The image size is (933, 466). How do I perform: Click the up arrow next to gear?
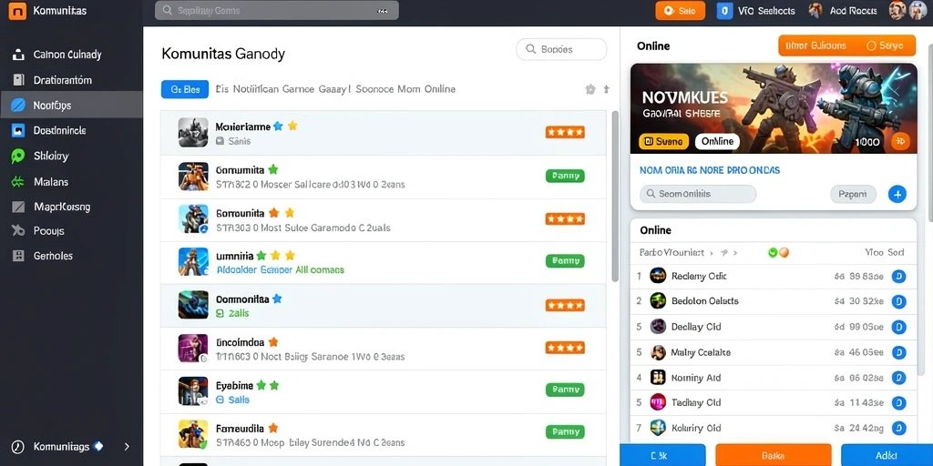pyautogui.click(x=606, y=89)
